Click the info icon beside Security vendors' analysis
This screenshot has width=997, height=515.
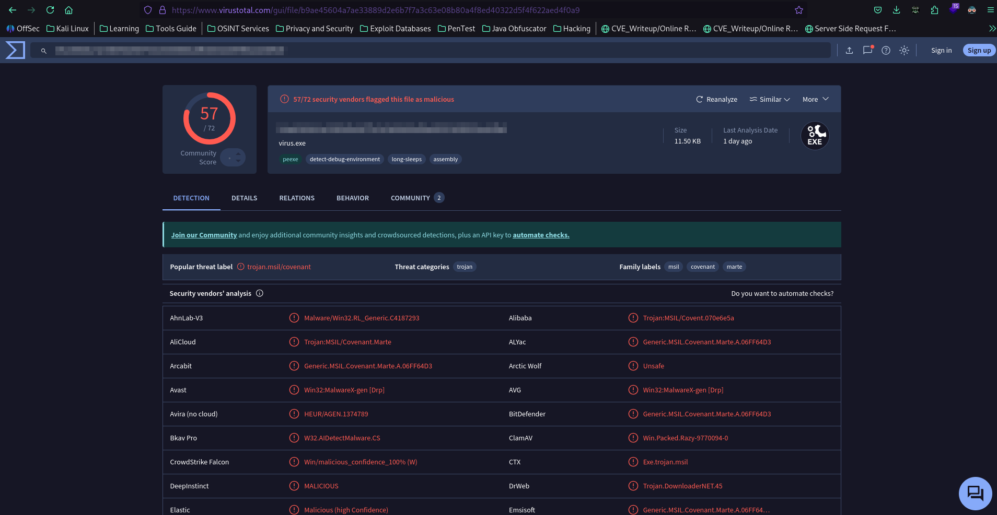coord(260,293)
